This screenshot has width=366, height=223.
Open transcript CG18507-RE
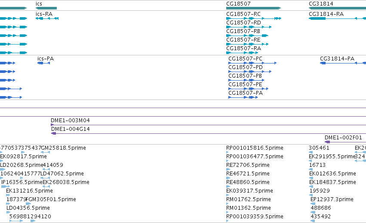(x=243, y=40)
